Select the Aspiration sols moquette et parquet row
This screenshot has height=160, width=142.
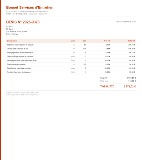(71, 45)
